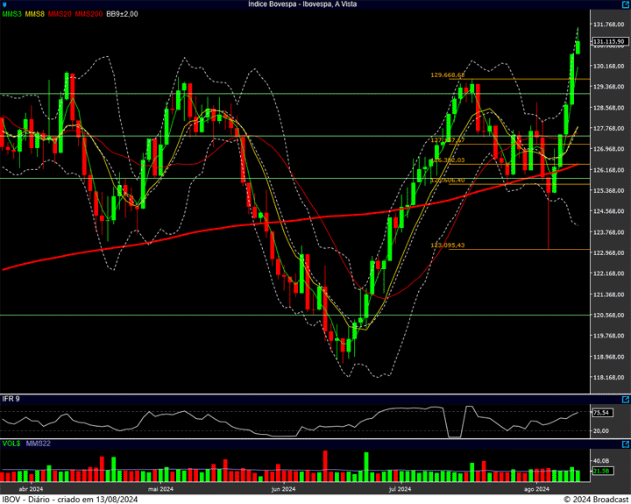Click the current price tag 131.115,90
The width and height of the screenshot is (631, 504).
click(607, 41)
